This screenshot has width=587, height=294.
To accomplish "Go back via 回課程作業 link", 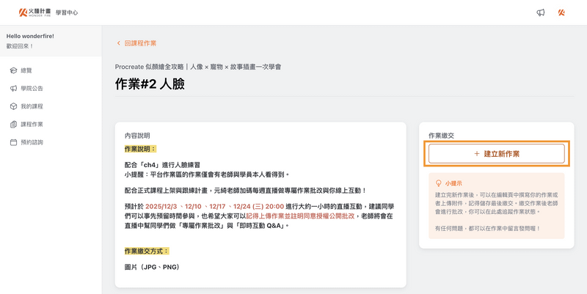I will [136, 43].
